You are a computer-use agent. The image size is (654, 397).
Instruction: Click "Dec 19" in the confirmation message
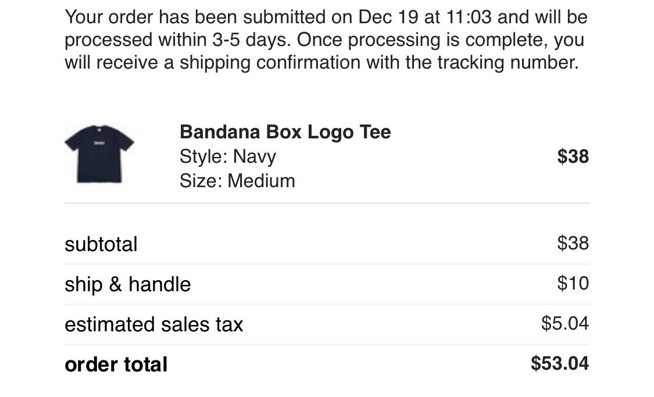click(388, 17)
